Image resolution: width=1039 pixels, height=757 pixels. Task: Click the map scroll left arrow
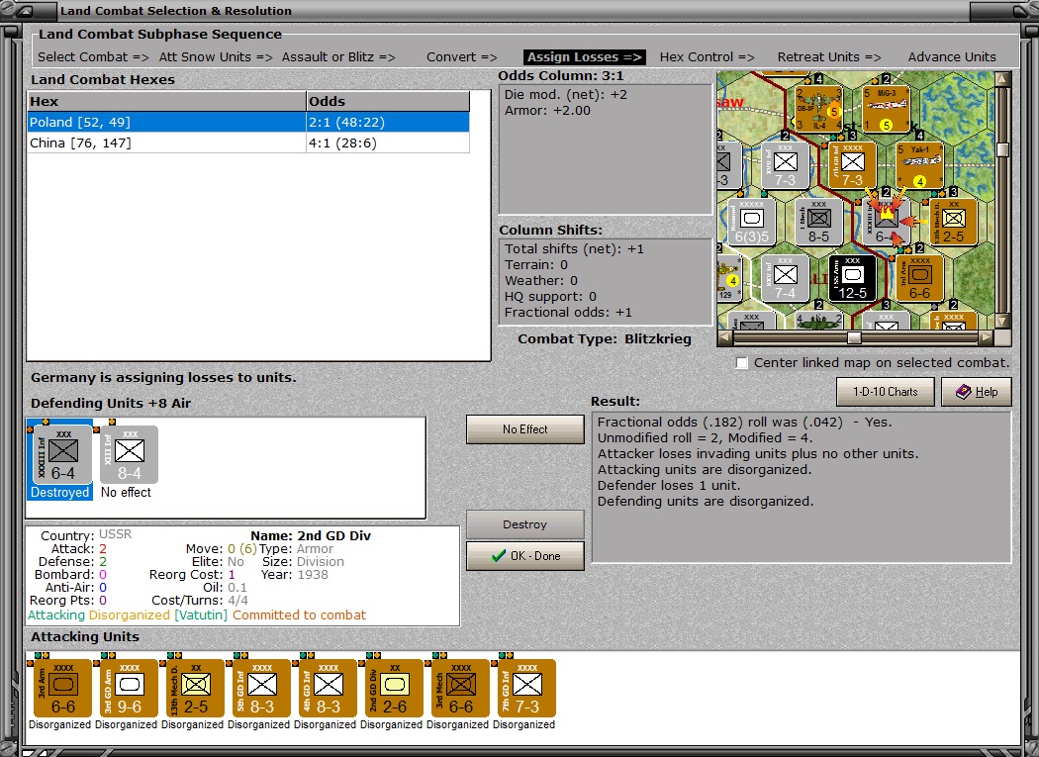pos(725,337)
